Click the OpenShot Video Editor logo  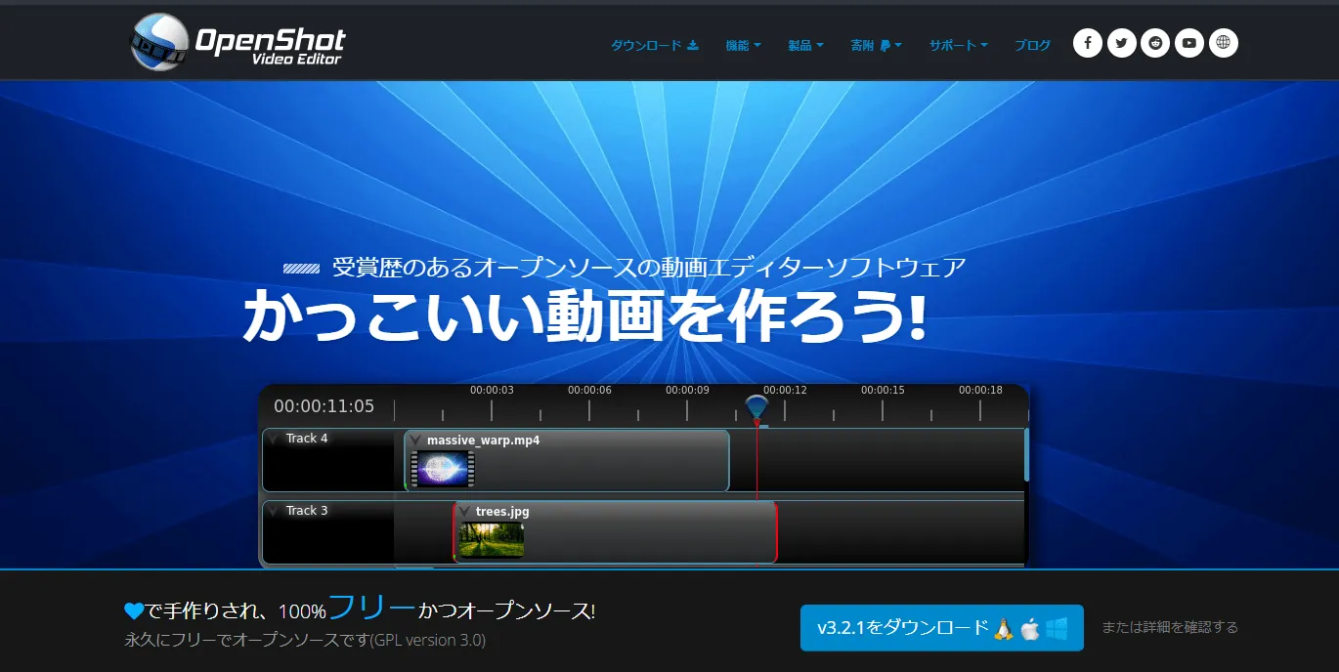238,43
